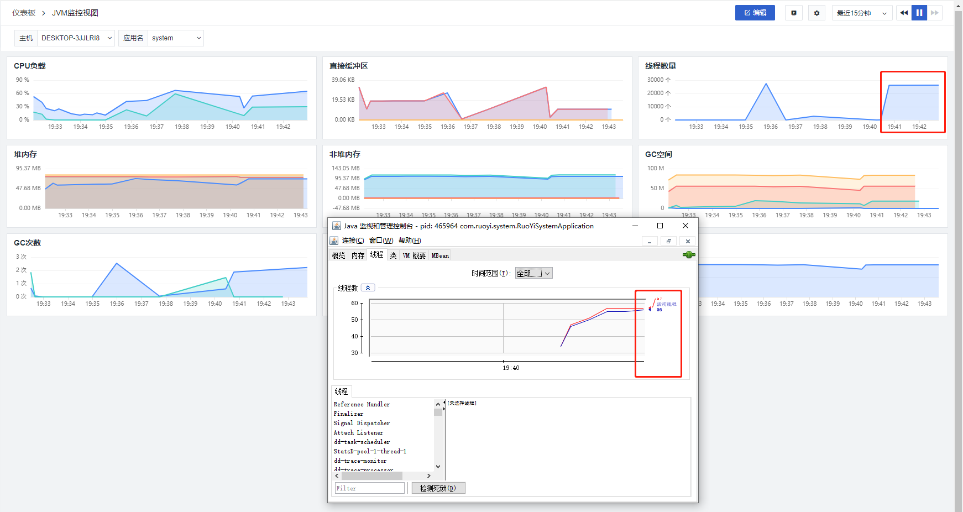Open the 最近15分钟 time range dropdown

coord(862,13)
